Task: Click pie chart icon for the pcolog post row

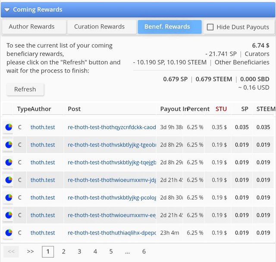Action: pos(8,198)
